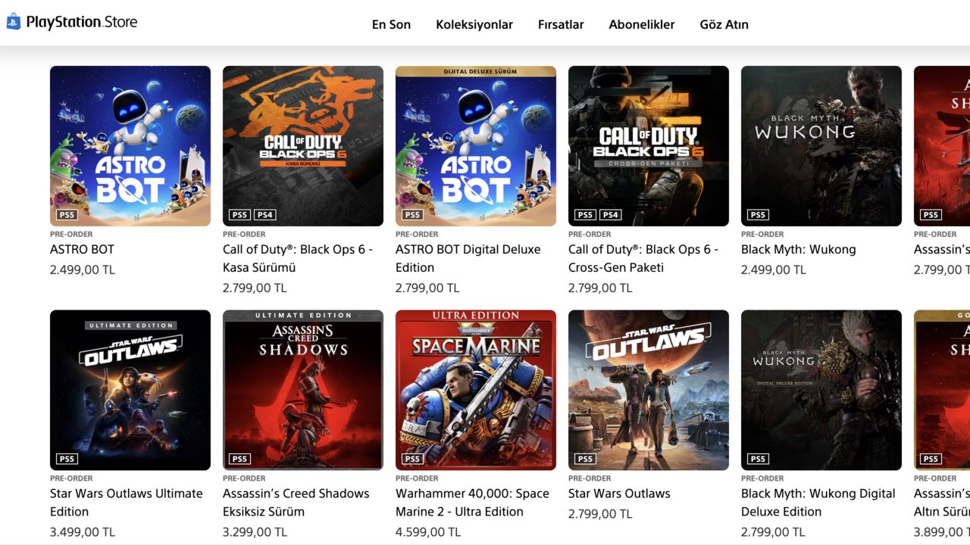
Task: Open Star Wars Outlaws Ultimate Edition cover
Action: coord(130,390)
